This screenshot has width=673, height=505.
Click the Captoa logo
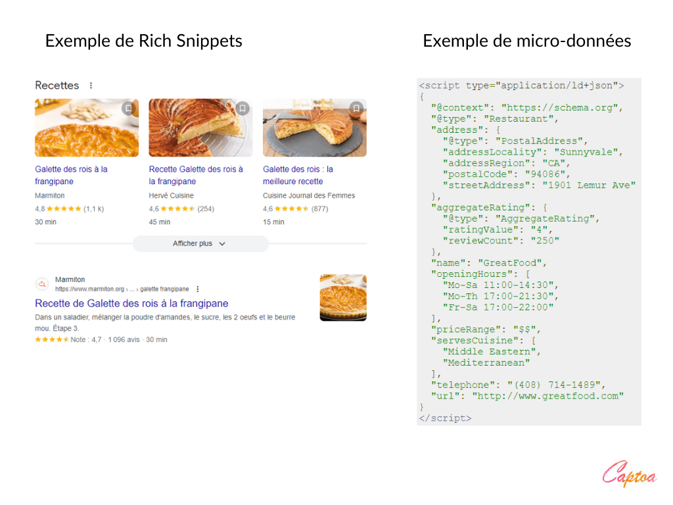629,475
